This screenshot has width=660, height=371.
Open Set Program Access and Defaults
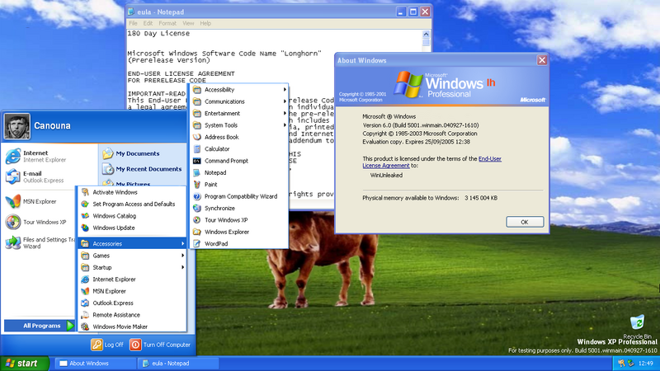(132, 204)
